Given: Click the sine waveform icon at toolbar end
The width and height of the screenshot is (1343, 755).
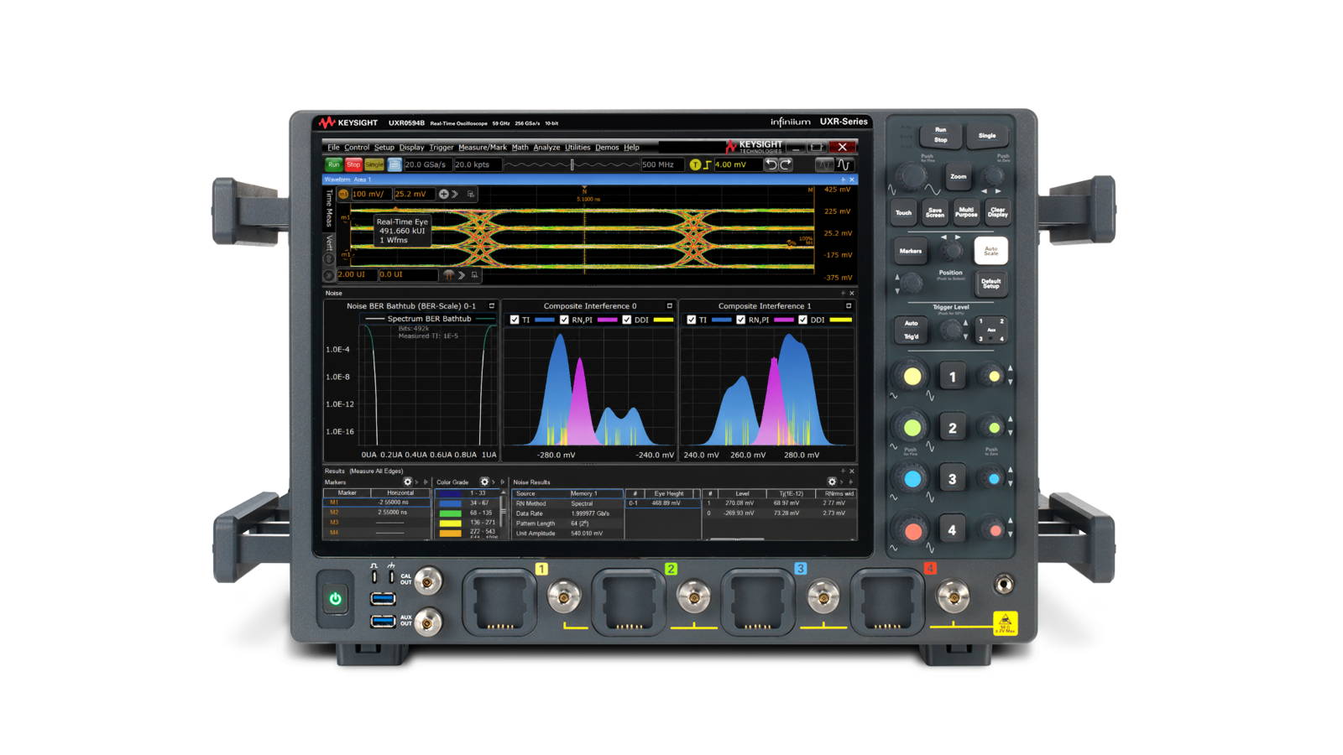Looking at the screenshot, I should pos(844,164).
